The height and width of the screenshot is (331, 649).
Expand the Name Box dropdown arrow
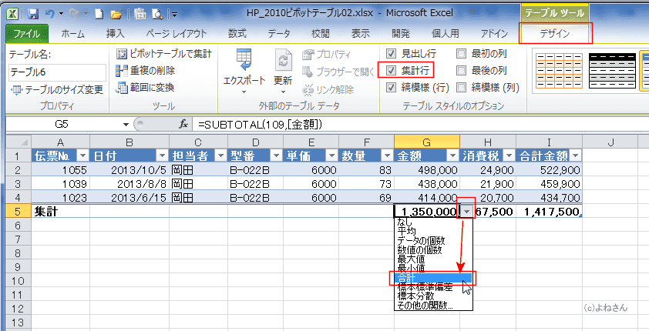click(x=126, y=124)
